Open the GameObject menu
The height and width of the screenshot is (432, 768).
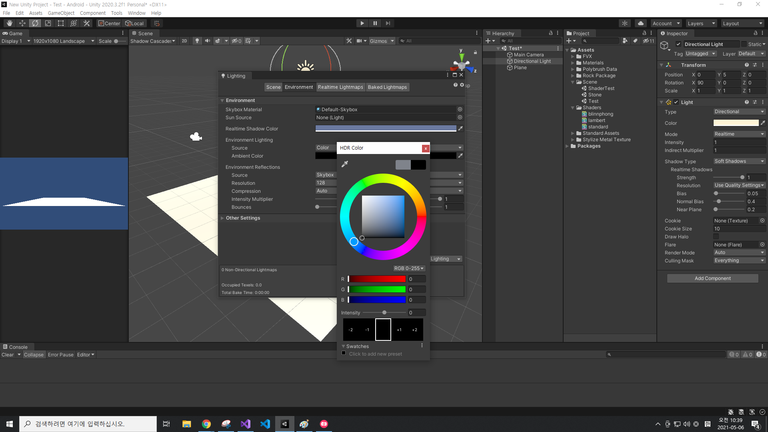[61, 13]
